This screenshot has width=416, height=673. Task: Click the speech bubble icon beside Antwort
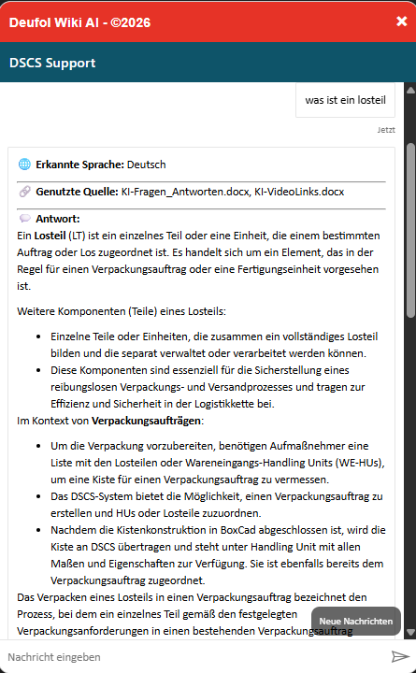[24, 219]
